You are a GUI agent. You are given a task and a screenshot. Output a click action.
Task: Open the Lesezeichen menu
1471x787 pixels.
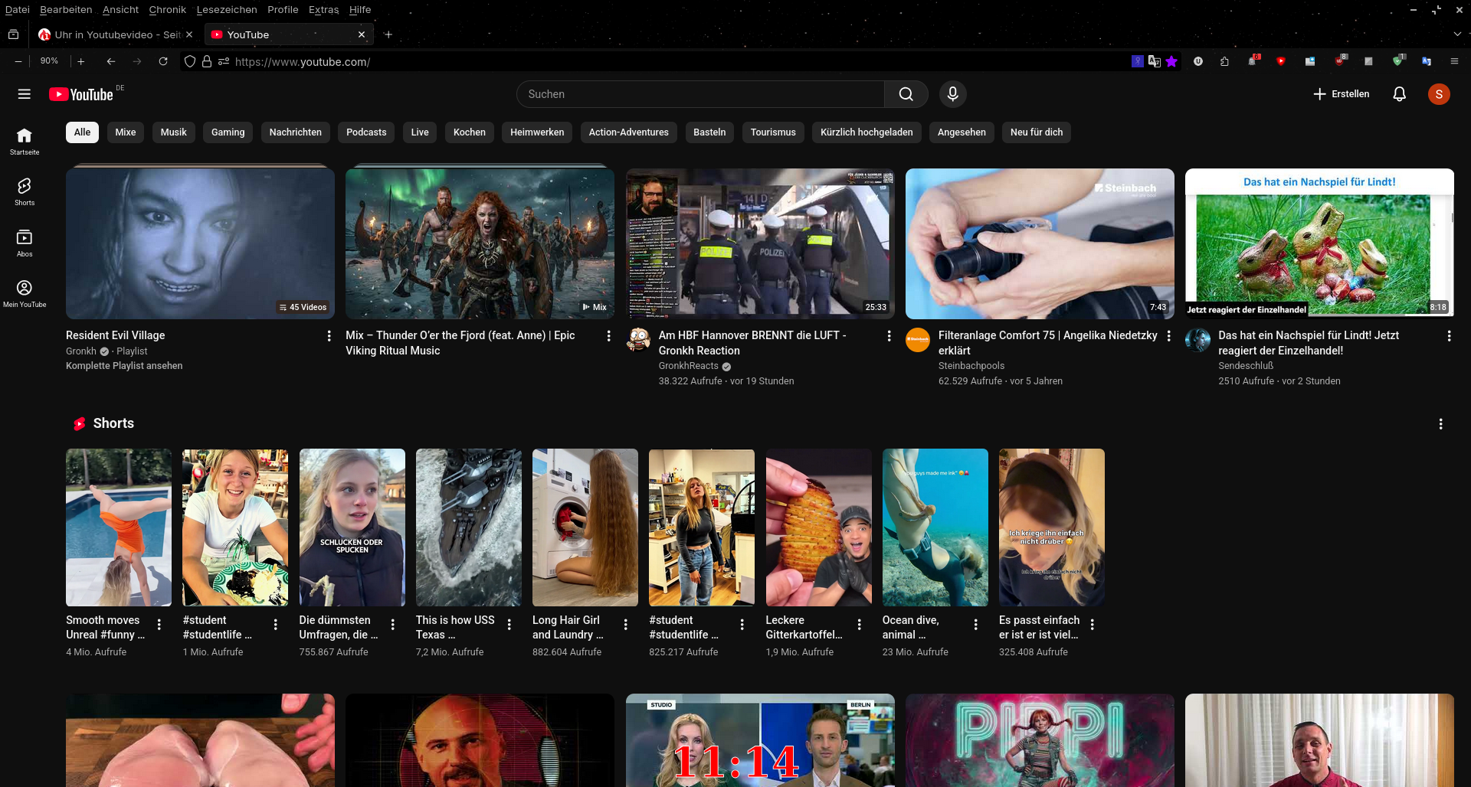pyautogui.click(x=226, y=10)
